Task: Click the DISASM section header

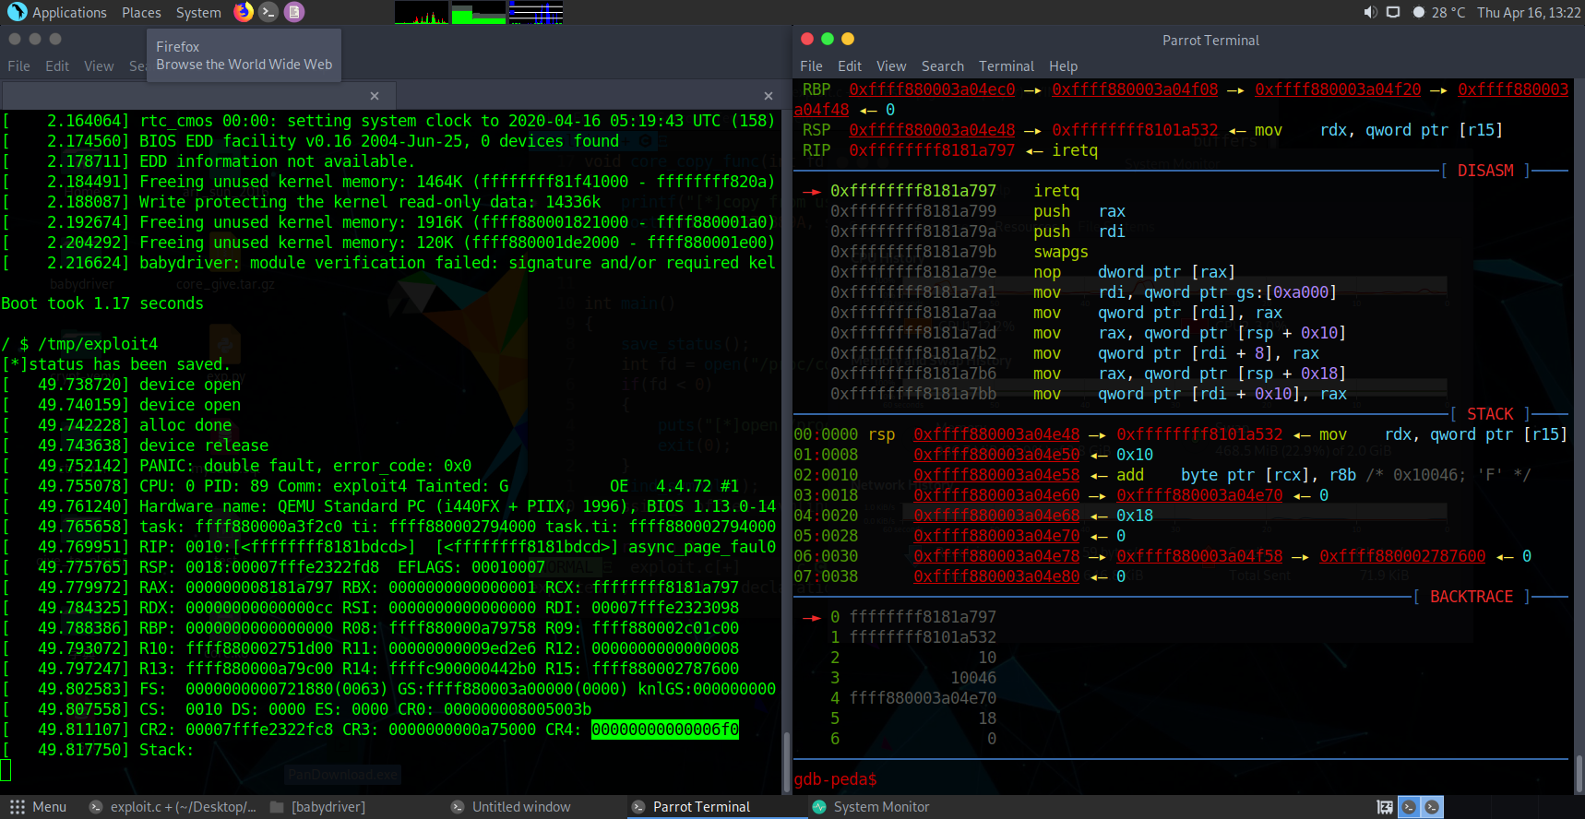Action: click(x=1485, y=171)
